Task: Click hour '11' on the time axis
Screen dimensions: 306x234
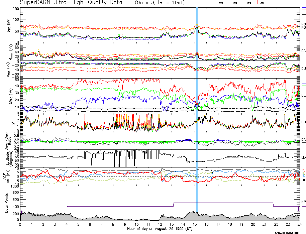Action: click(x=148, y=224)
